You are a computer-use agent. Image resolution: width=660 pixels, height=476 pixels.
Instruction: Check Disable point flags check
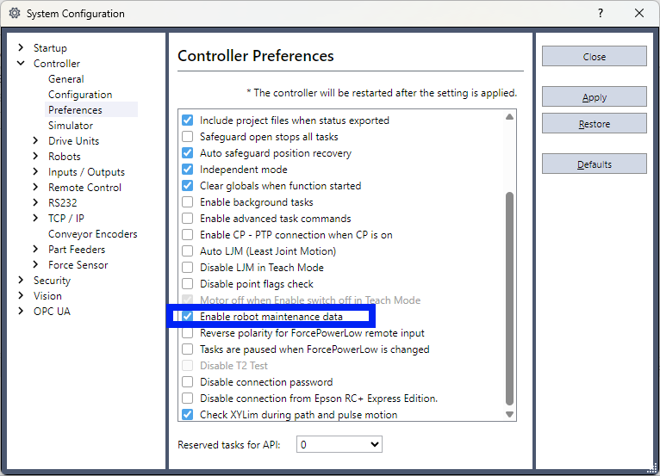coord(187,284)
